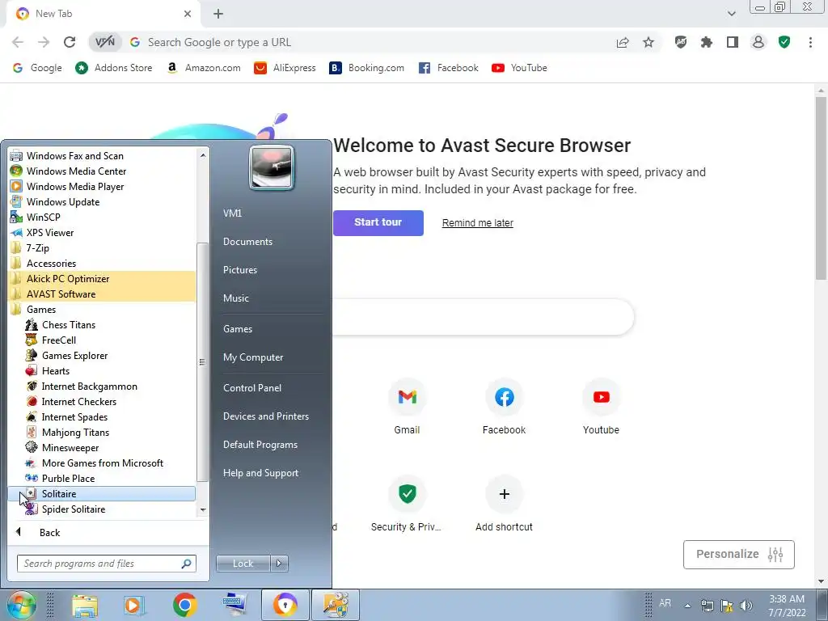Launch FreeCell from Start menu
The image size is (828, 621).
[101, 340]
